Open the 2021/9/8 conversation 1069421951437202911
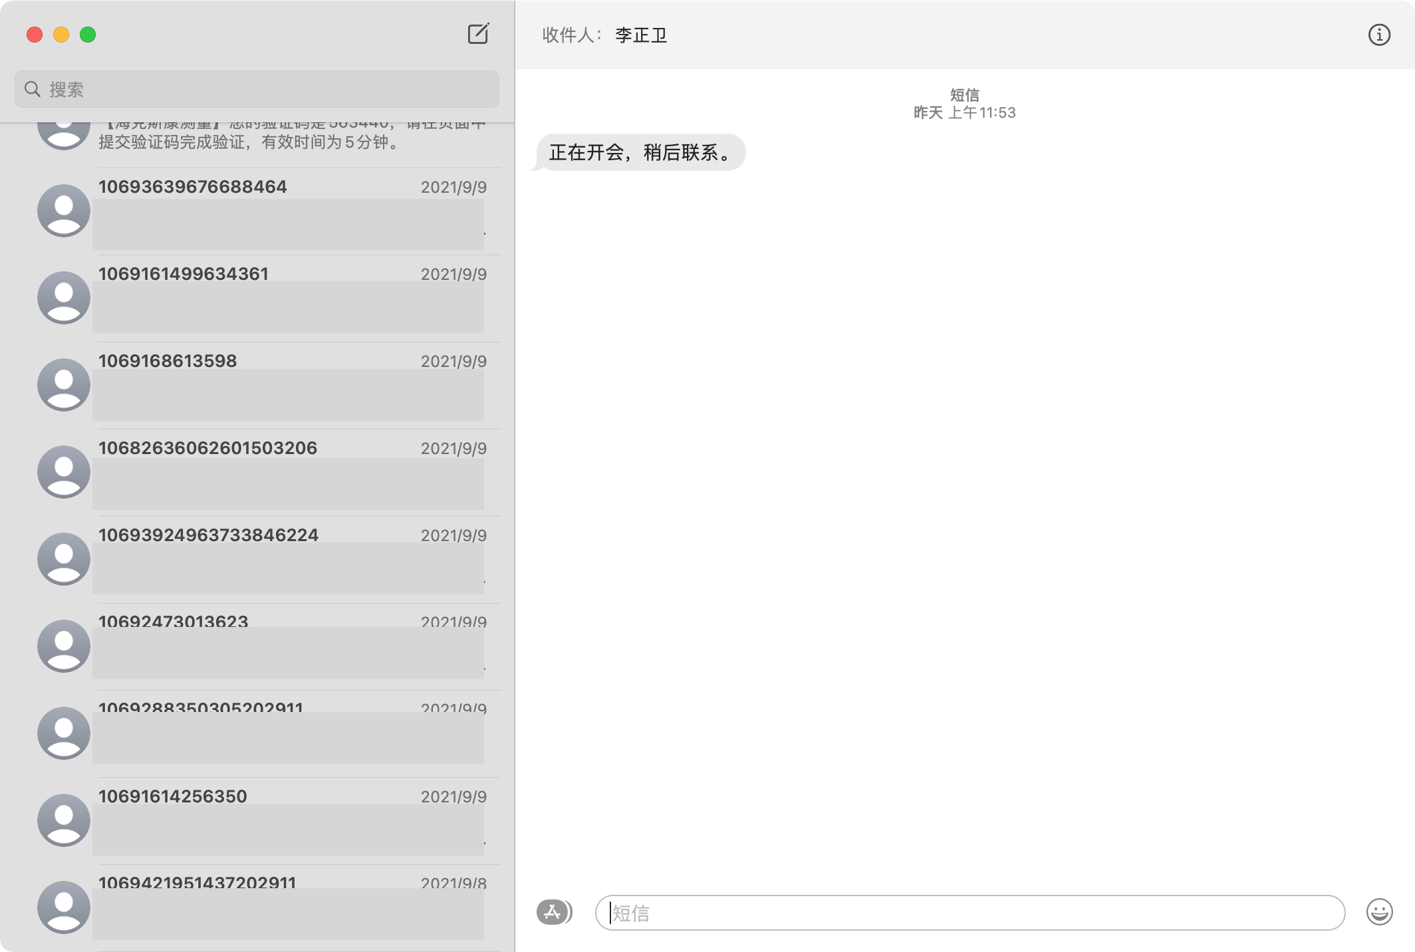The height and width of the screenshot is (952, 1415). (293, 907)
